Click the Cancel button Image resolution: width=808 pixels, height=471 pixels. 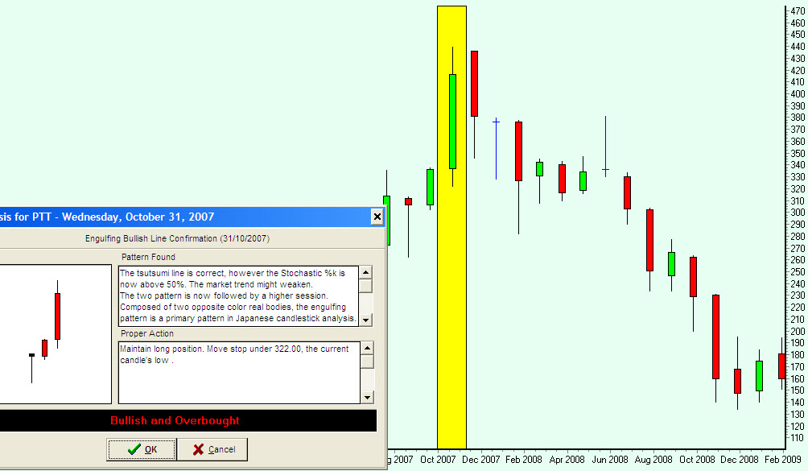(212, 449)
